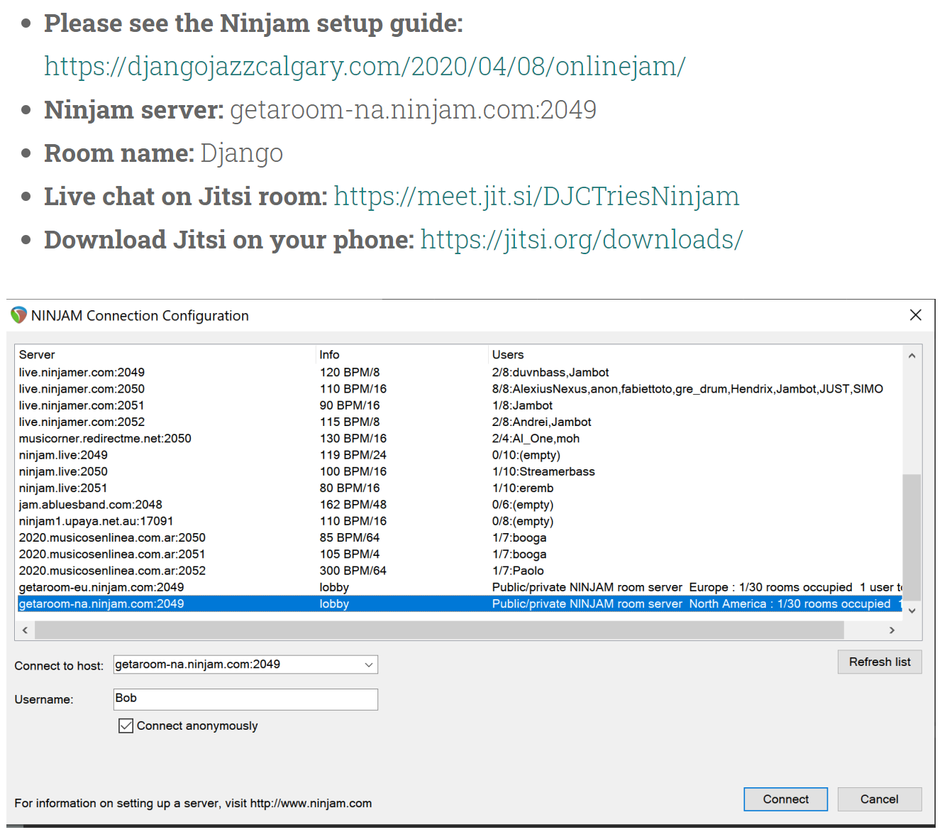The height and width of the screenshot is (837, 952).
Task: Click the Users column header
Action: pos(508,354)
